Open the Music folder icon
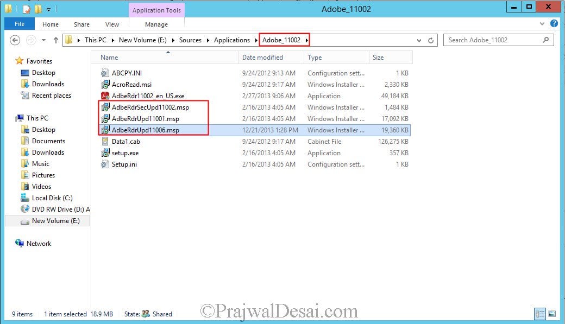Image resolution: width=565 pixels, height=324 pixels. (25, 164)
